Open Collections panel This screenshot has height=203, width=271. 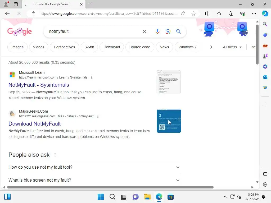pyautogui.click(x=231, y=13)
